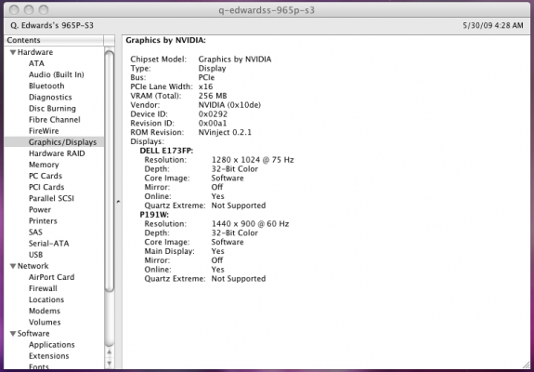Click the Software category label
Screen dimensions: 534x372
33,334
